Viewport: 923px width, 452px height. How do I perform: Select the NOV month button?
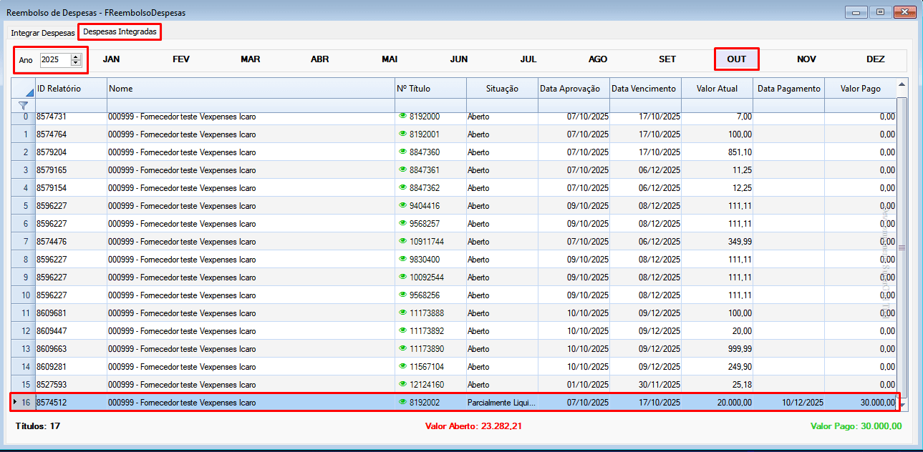coord(806,59)
